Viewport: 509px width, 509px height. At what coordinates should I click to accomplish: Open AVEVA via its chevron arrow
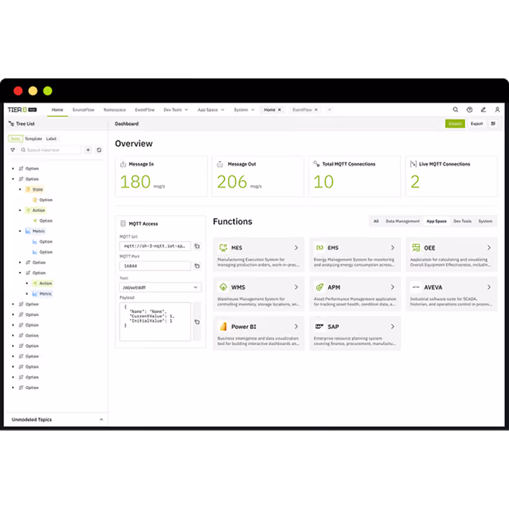[489, 287]
